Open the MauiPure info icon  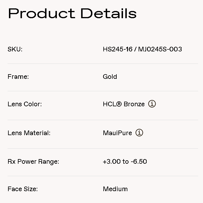[139, 133]
